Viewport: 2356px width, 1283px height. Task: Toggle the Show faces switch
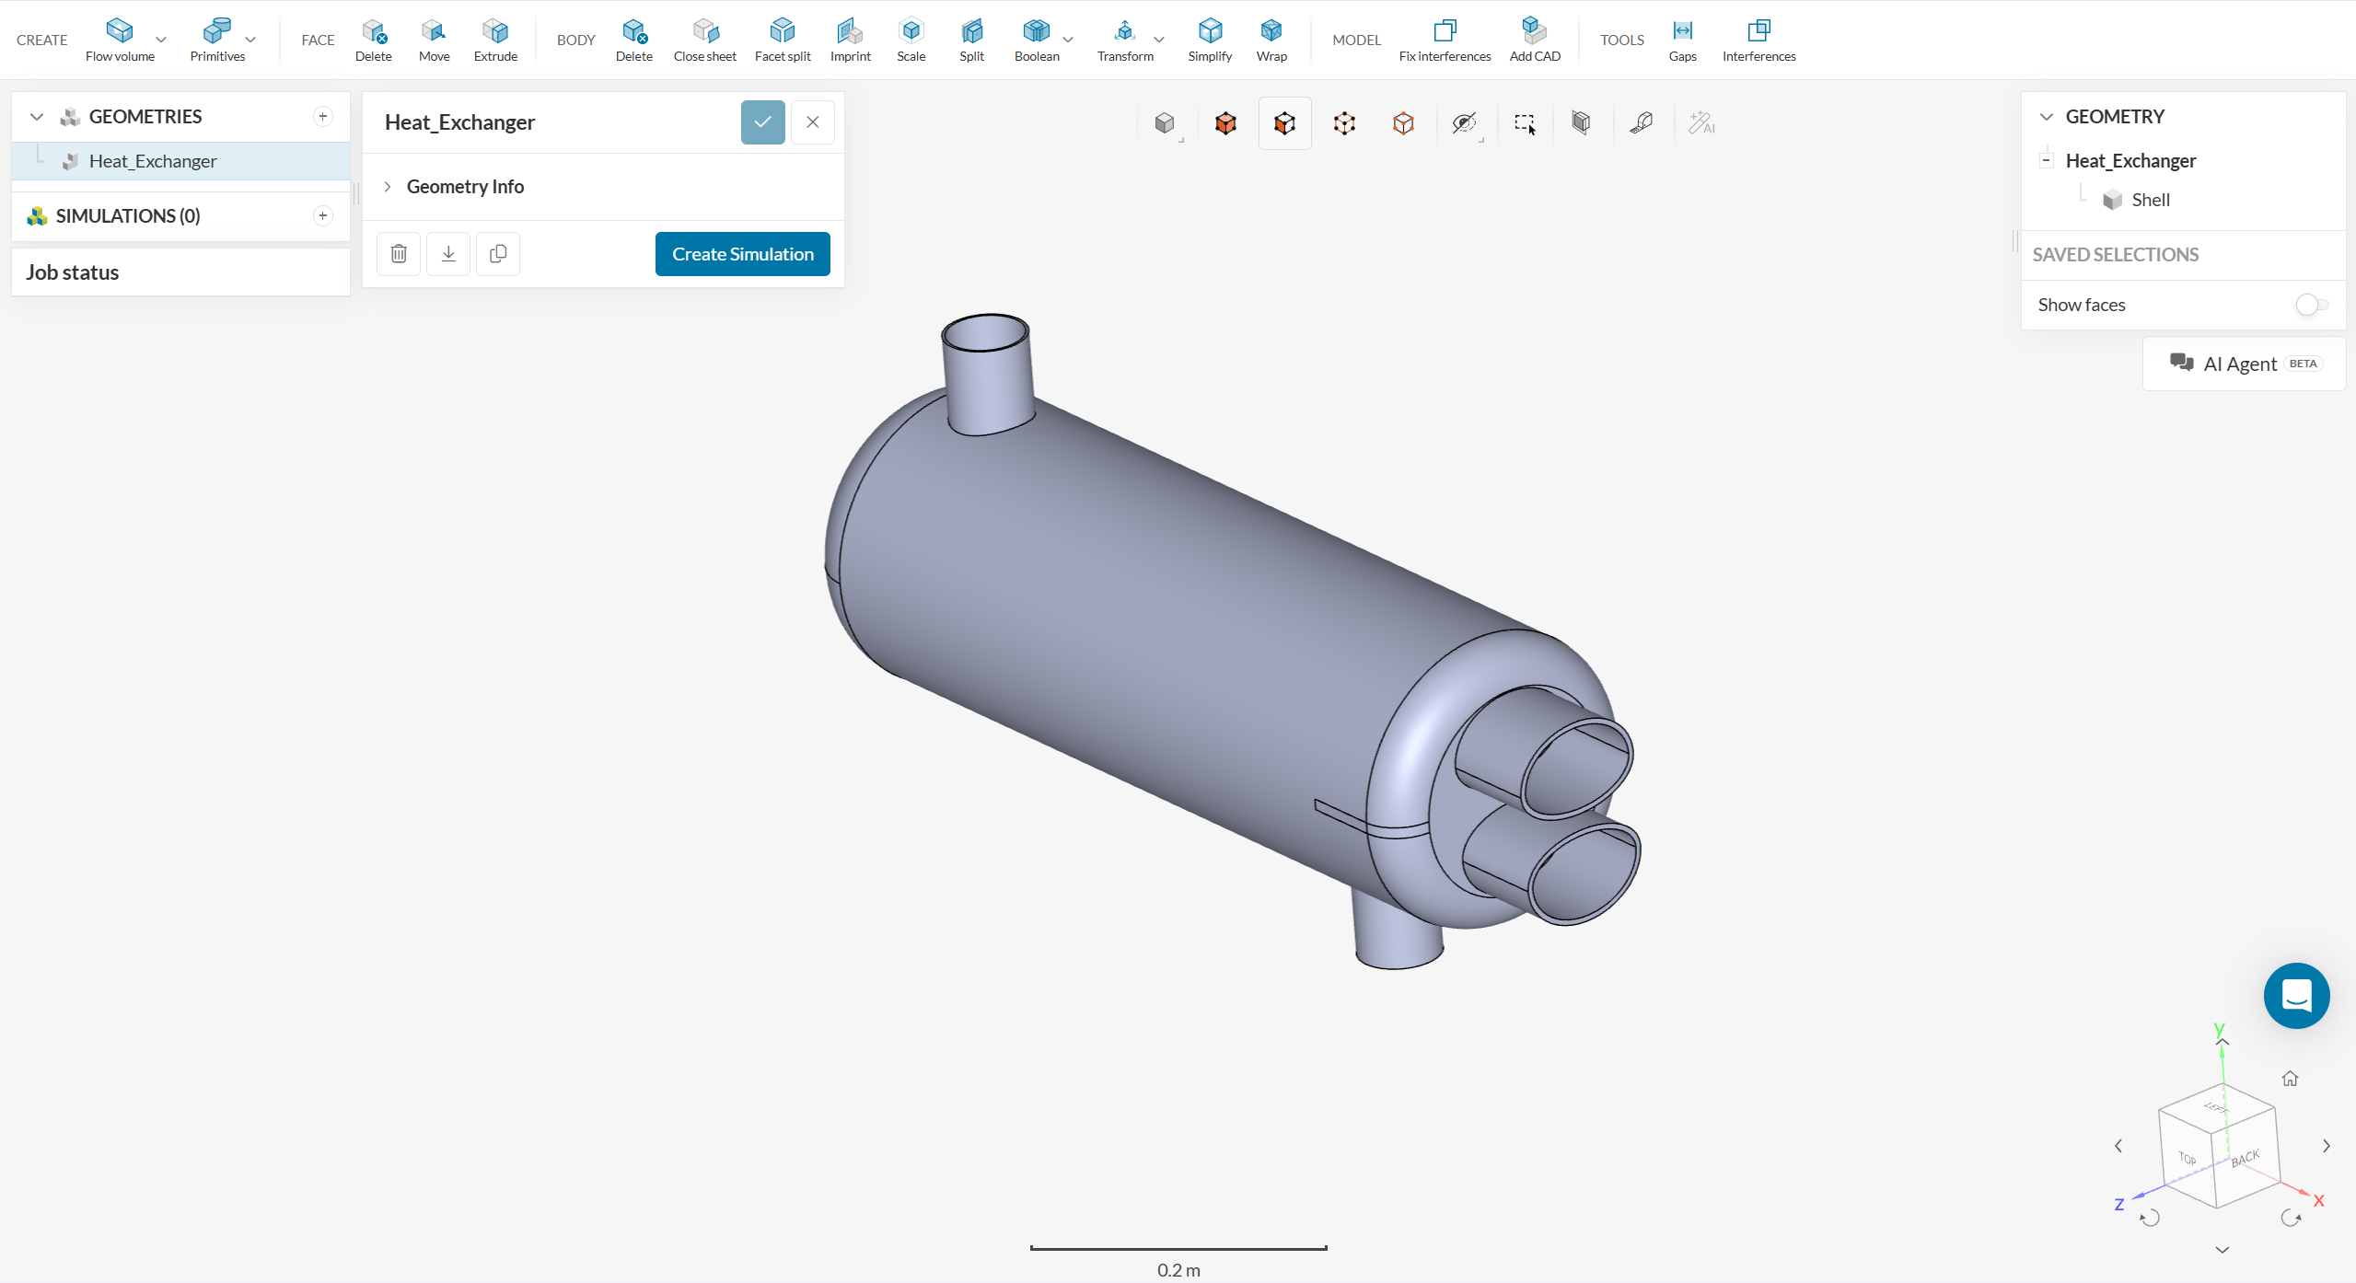click(x=2311, y=305)
